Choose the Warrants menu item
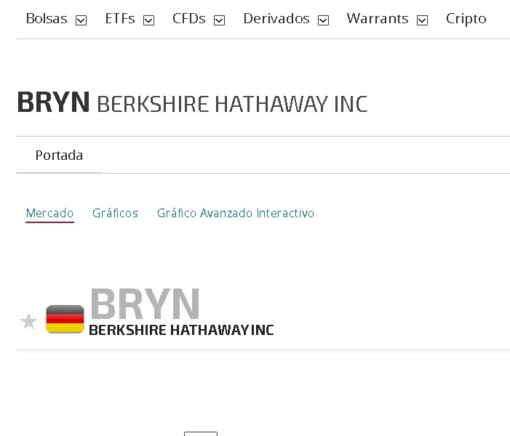 [378, 19]
